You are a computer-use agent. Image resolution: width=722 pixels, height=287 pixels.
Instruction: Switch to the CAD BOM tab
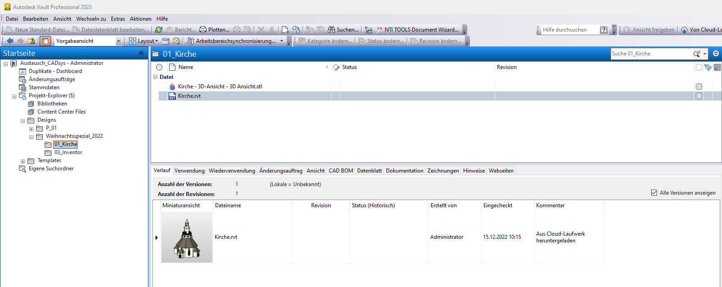340,171
